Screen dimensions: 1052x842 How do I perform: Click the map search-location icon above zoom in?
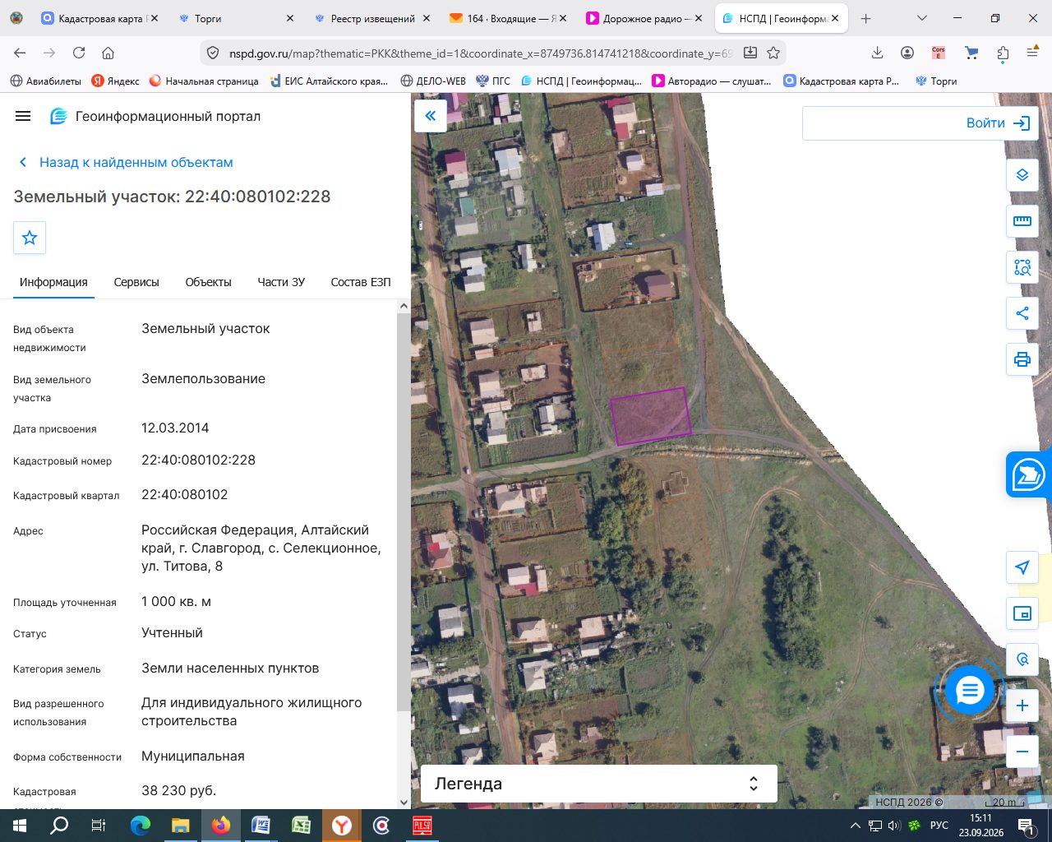click(x=1022, y=659)
